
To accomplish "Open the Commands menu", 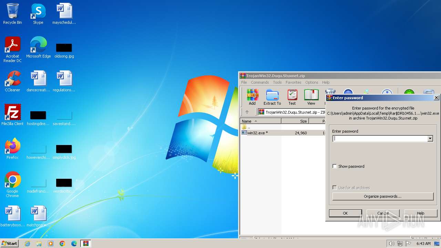I will click(x=260, y=82).
